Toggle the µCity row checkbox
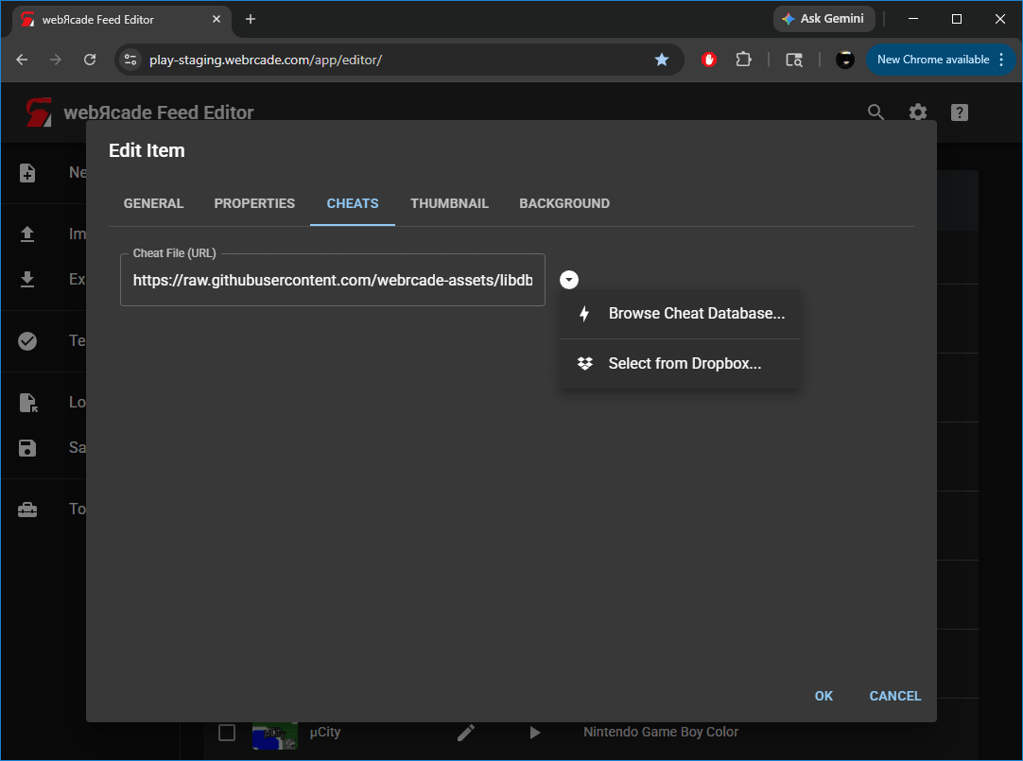The height and width of the screenshot is (761, 1023). pos(227,733)
